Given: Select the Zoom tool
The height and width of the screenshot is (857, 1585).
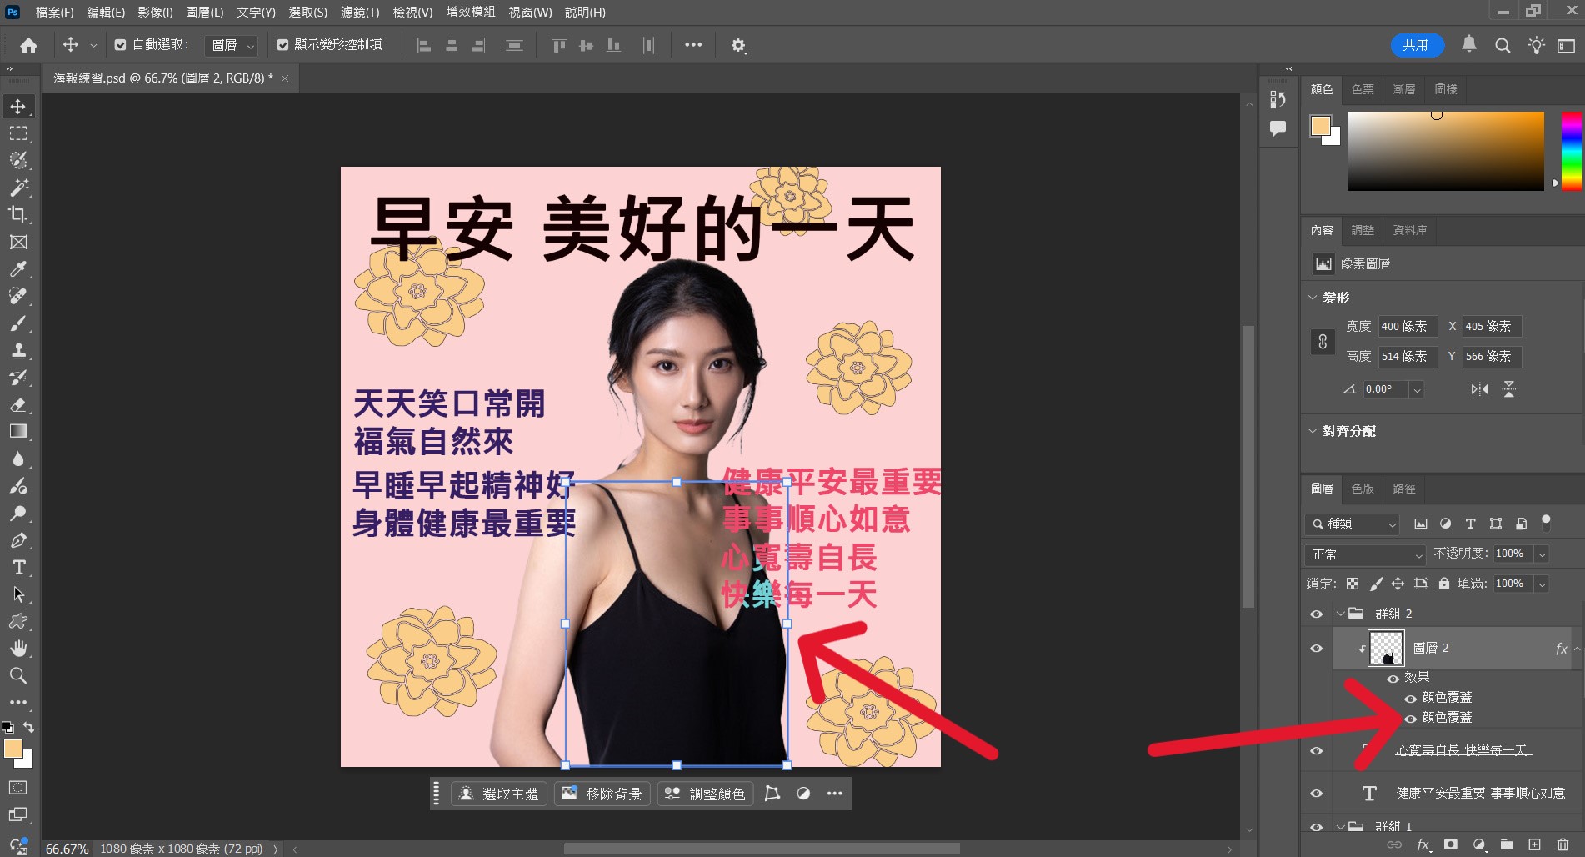Looking at the screenshot, I should pyautogui.click(x=18, y=675).
